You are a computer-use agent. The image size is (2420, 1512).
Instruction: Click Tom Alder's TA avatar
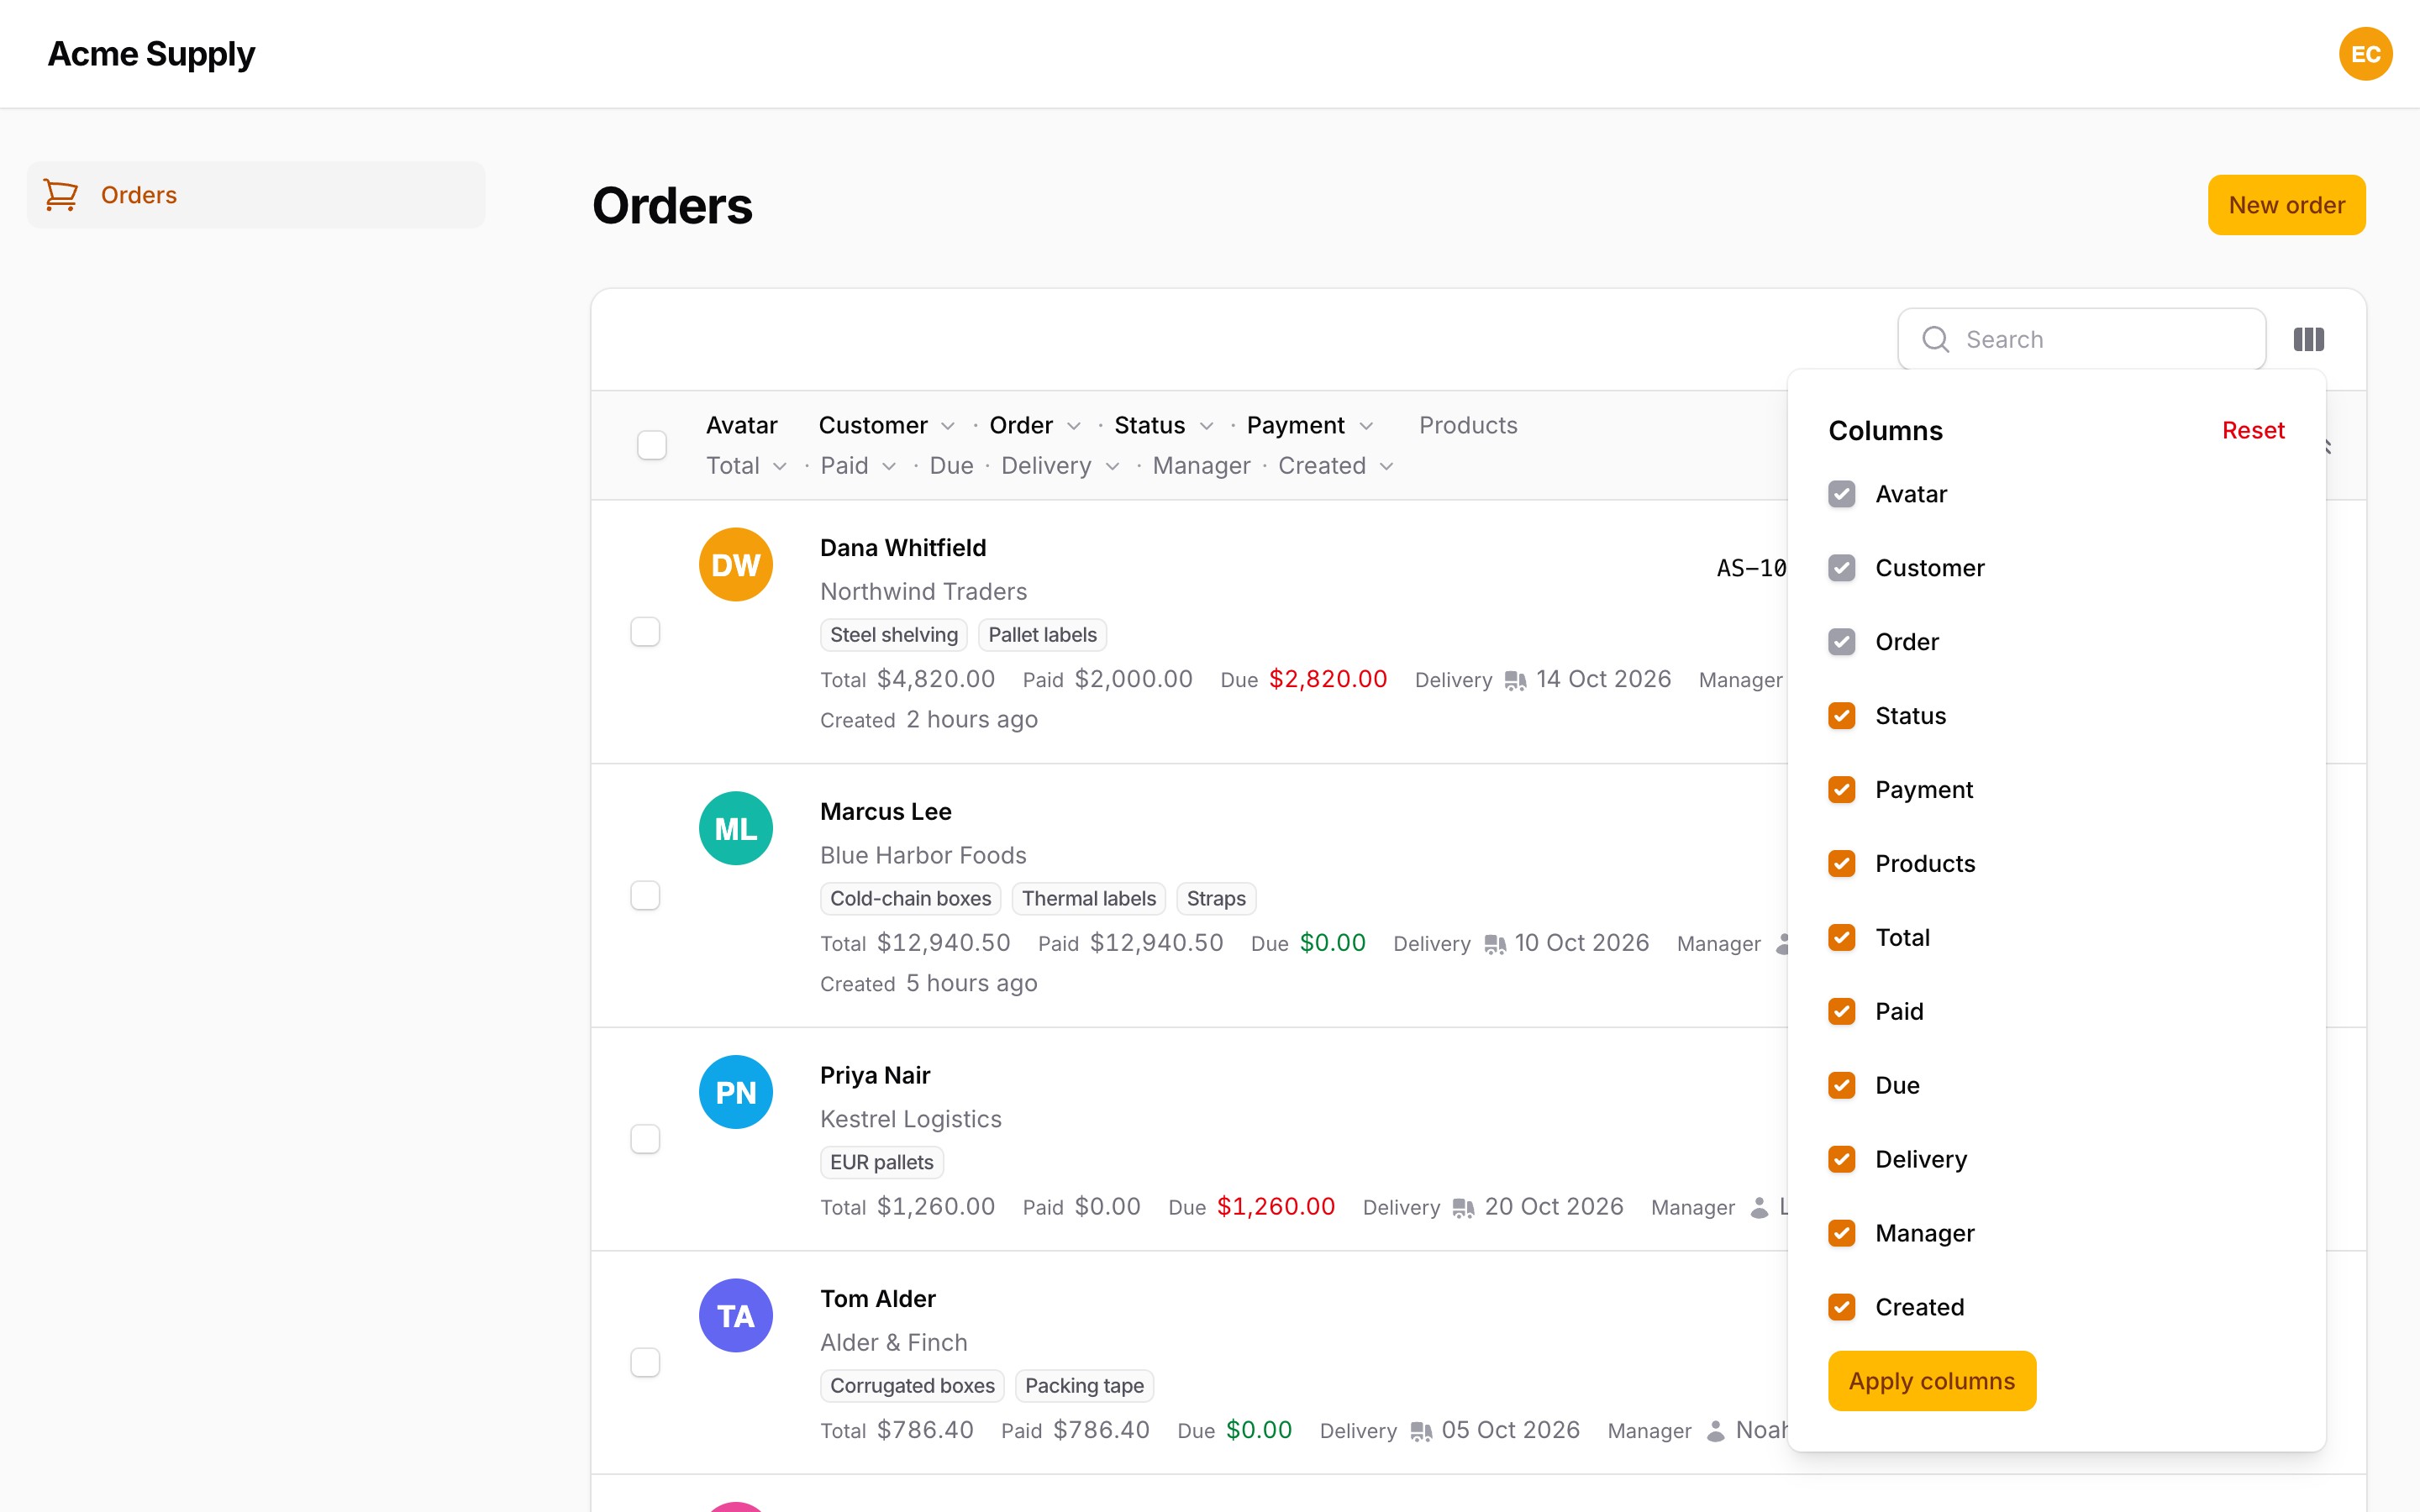coord(736,1316)
